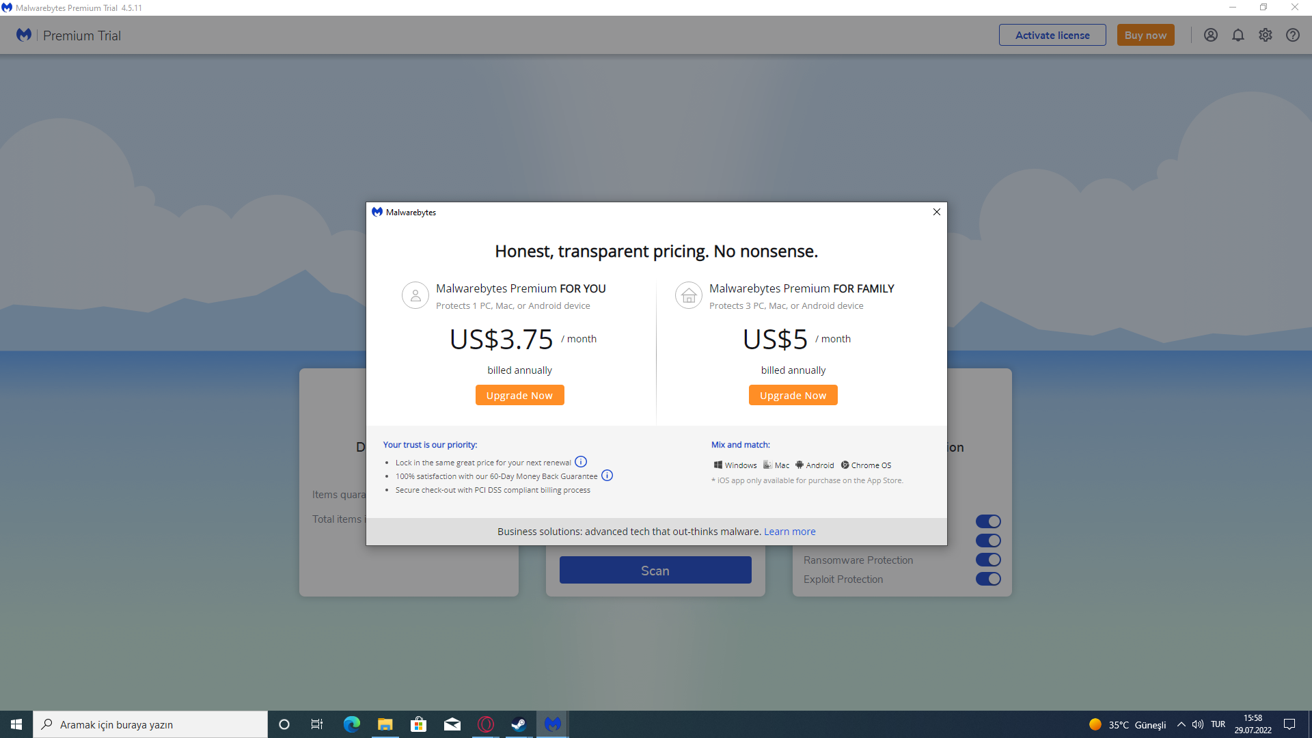Click Upgrade Now for the FOR YOU plan
1312x738 pixels.
519,395
